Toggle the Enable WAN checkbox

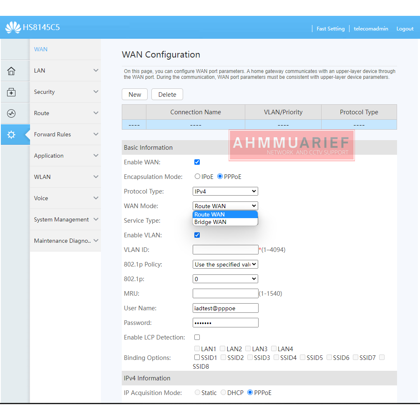[197, 162]
